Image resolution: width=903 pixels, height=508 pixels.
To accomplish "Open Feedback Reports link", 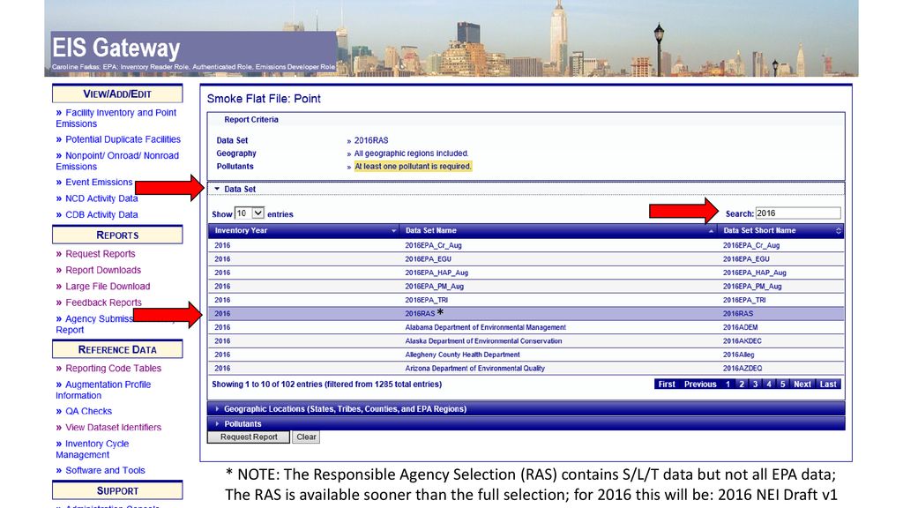I will (x=98, y=303).
